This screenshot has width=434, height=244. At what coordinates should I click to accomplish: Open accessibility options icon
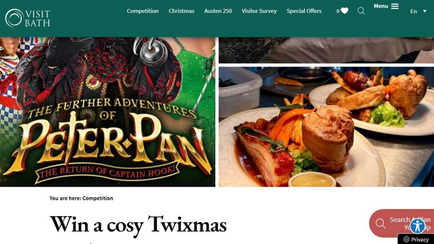tap(417, 226)
